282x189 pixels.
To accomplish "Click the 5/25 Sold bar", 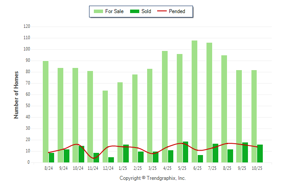I will coord(186,152).
